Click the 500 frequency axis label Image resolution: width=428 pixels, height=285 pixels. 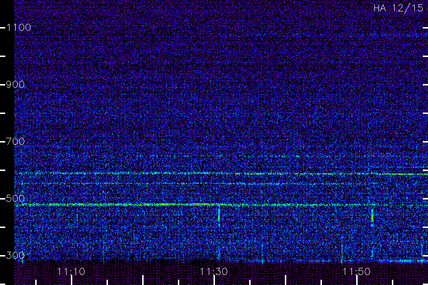15,198
